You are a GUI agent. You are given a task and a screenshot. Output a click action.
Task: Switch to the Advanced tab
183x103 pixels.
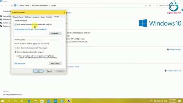pos(36,17)
